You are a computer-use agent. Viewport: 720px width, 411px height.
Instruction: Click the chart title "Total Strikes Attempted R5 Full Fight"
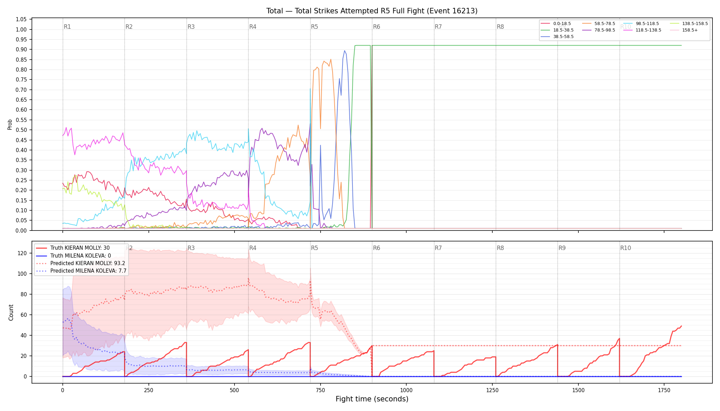coord(372,11)
